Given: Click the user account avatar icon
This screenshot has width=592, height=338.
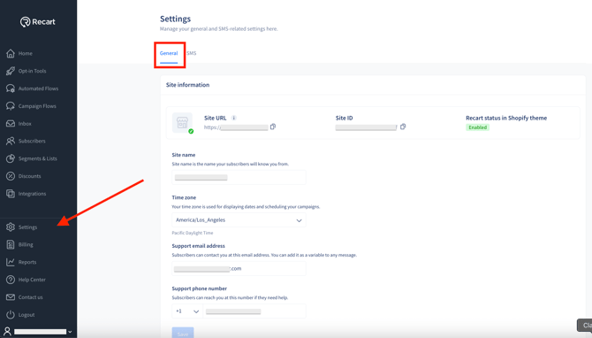Looking at the screenshot, I should 7,332.
